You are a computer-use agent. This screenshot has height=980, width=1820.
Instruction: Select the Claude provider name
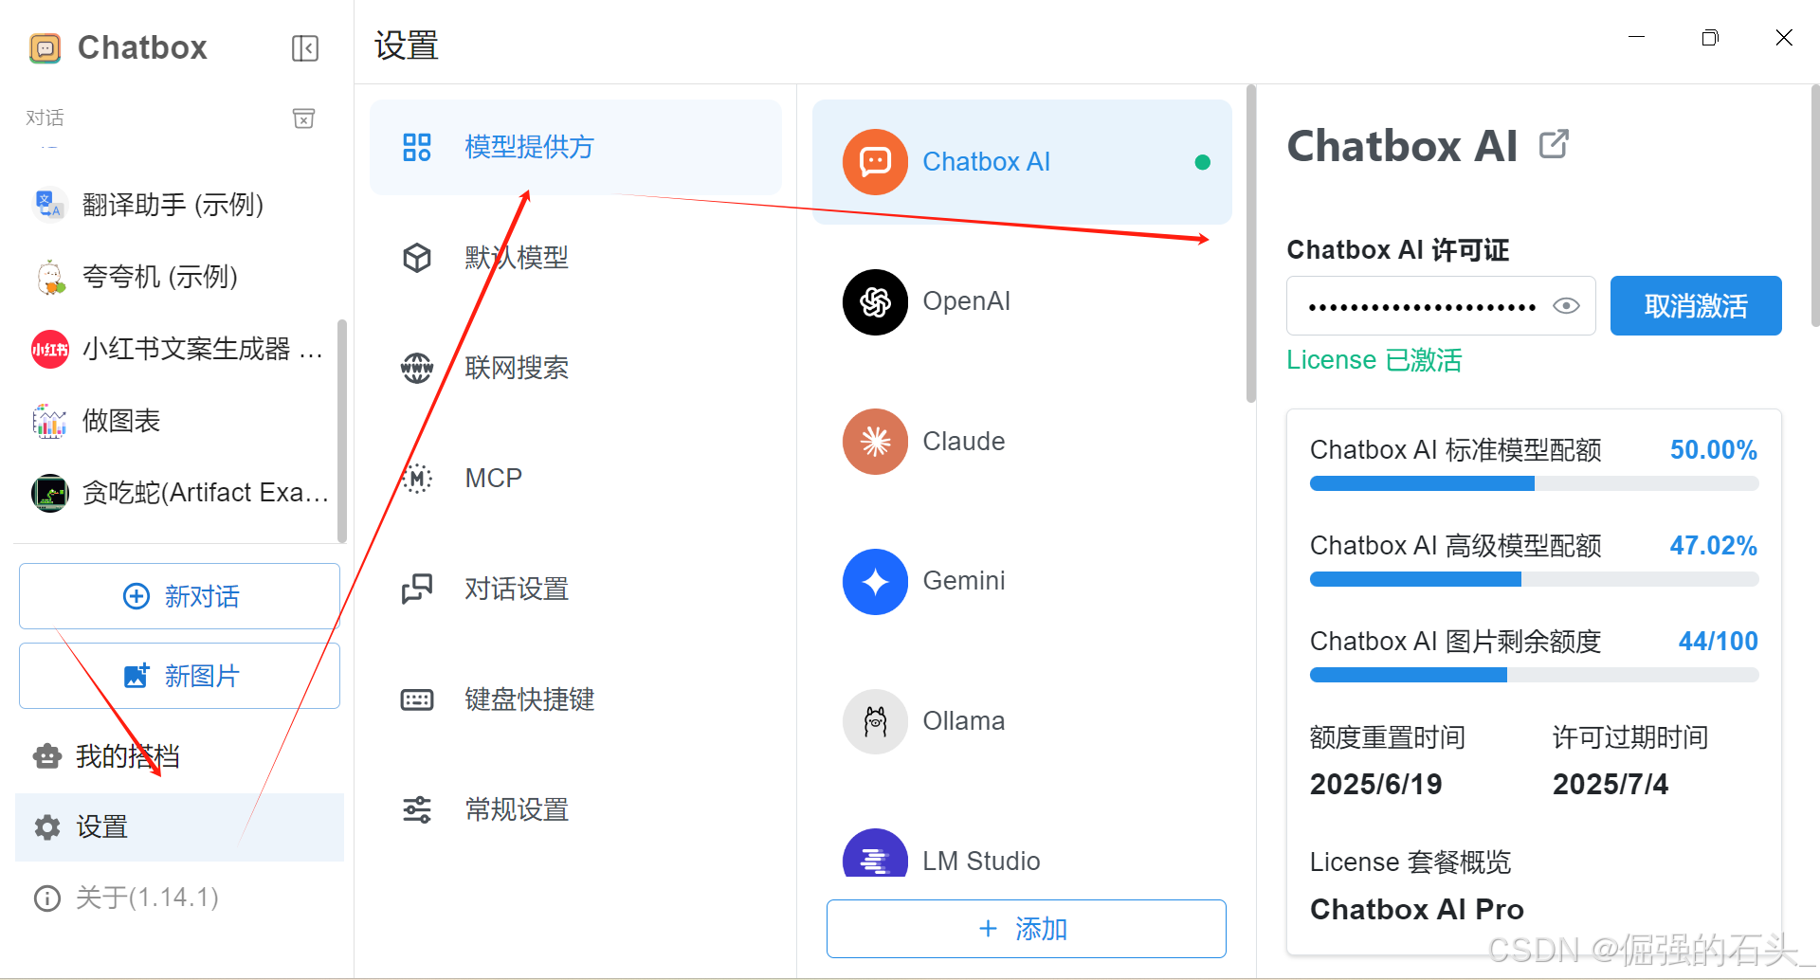pyautogui.click(x=964, y=442)
